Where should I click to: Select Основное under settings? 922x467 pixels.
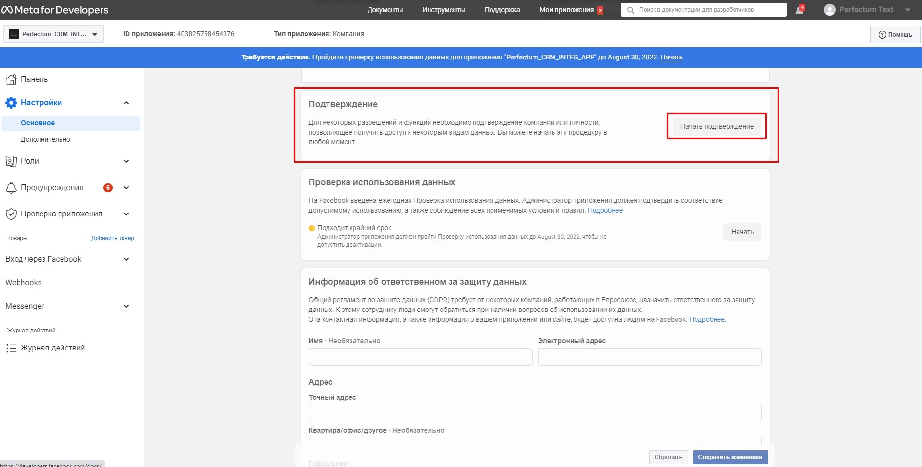click(71, 123)
